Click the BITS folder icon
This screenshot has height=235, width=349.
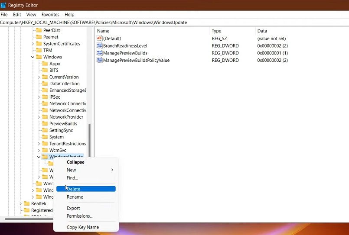tap(45, 70)
